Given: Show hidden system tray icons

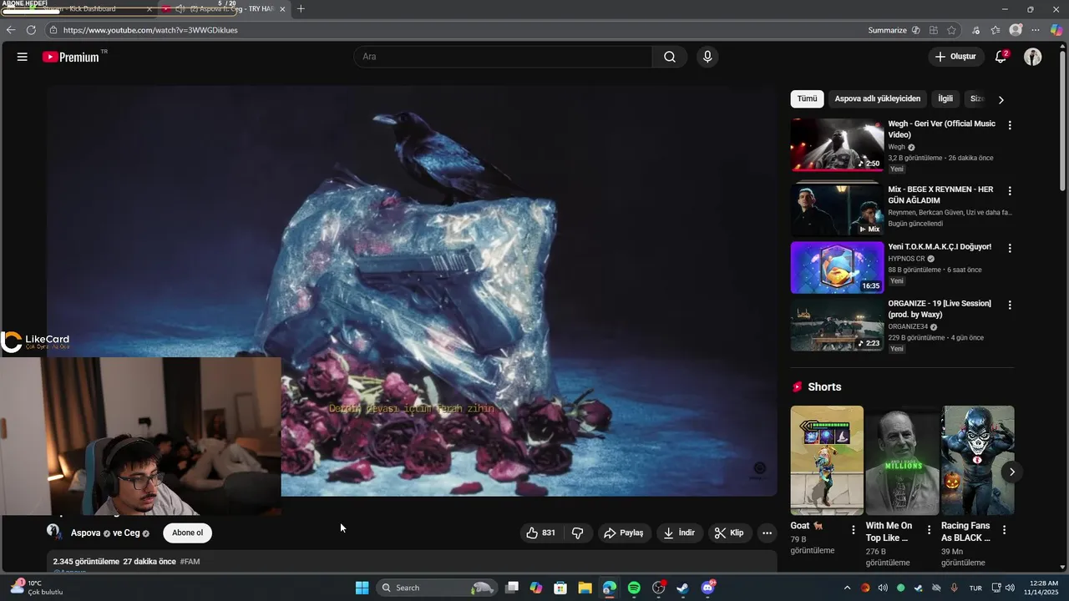Looking at the screenshot, I should click(x=847, y=588).
